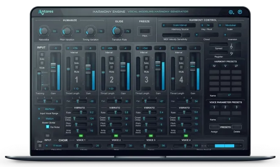Mute the Input channel
Image resolution: width=280 pixels, height=167 pixels.
tap(42, 63)
